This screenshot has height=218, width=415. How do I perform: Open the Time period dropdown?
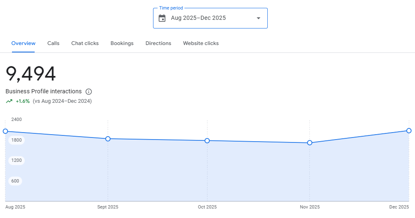210,18
